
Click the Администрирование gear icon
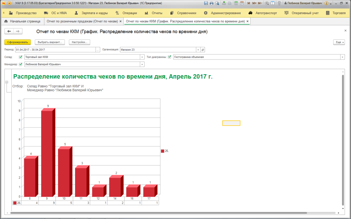click(x=206, y=13)
